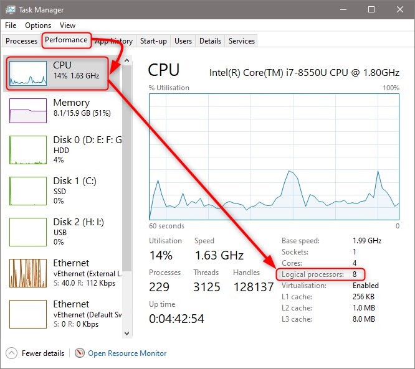
Task: Click the Fewer details button label
Action: 43,353
